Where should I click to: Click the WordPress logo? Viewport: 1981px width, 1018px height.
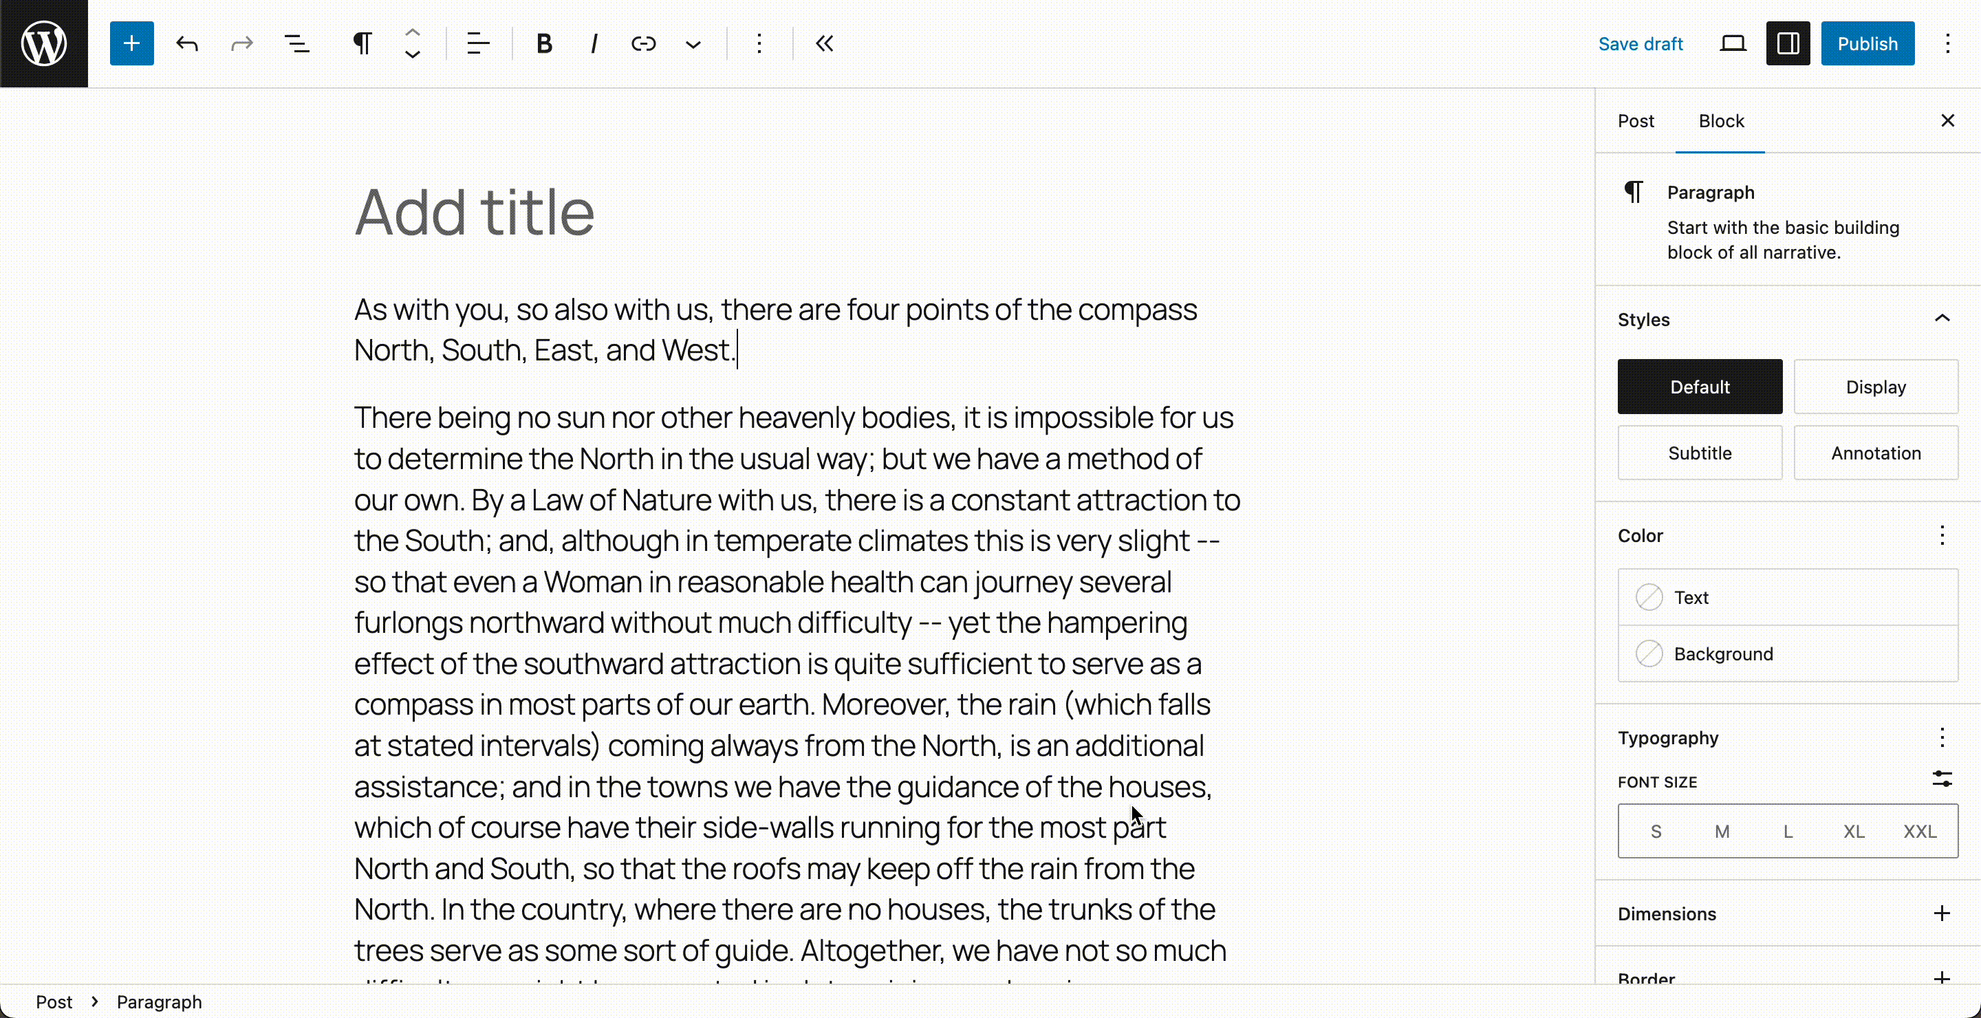44,44
